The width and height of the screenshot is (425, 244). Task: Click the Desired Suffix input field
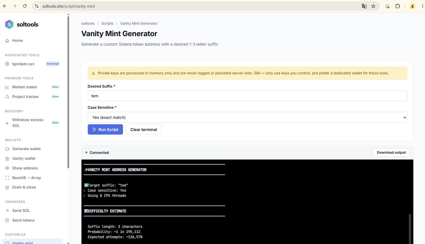[247, 96]
